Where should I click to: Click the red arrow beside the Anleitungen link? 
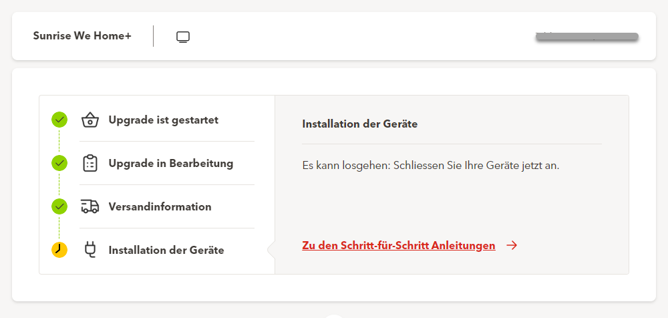pos(512,245)
